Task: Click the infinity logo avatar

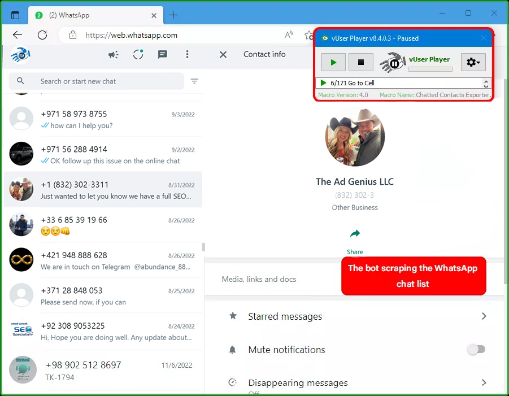Action: coord(21,260)
